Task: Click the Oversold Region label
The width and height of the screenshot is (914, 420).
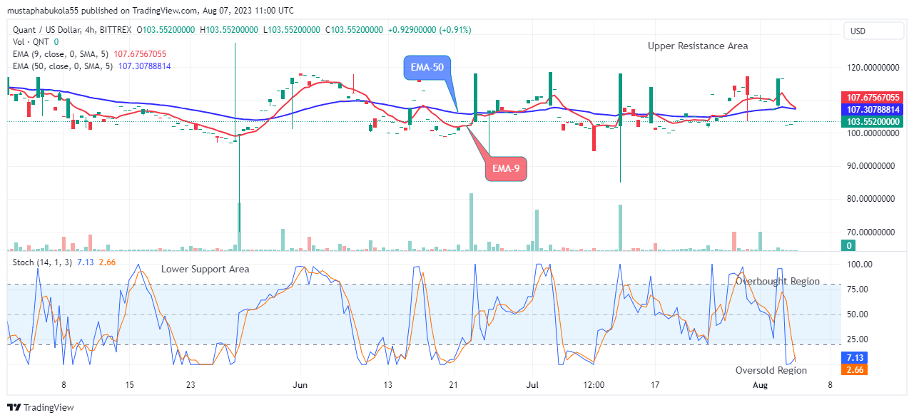Action: [771, 370]
